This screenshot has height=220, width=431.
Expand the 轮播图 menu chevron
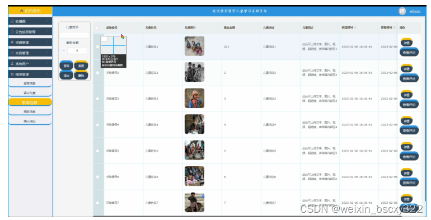click(47, 21)
